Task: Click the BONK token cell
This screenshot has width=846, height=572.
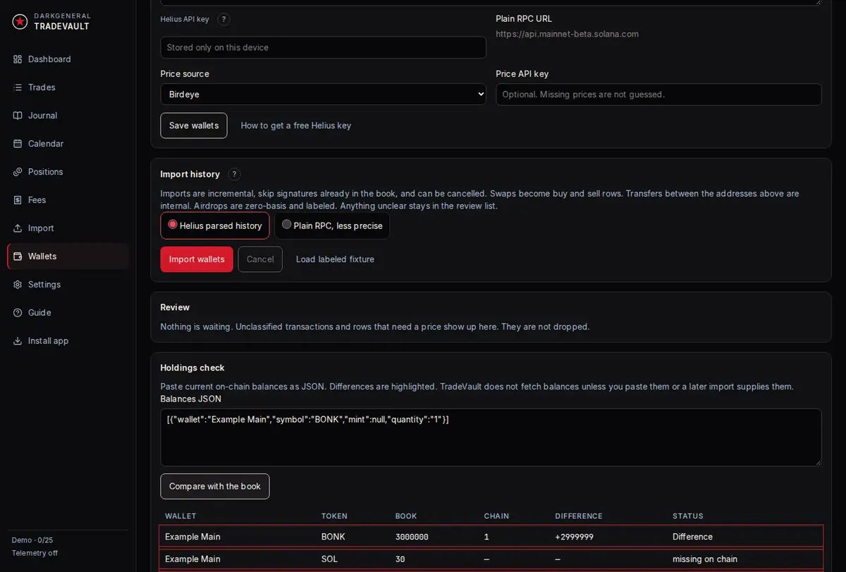Action: [x=333, y=537]
